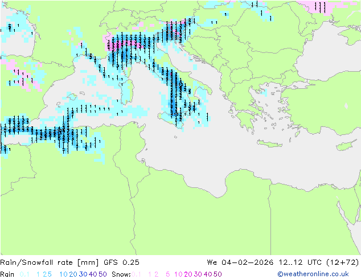Pick the Snow legend value 40
The height and width of the screenshot is (279, 361).
(x=208, y=274)
